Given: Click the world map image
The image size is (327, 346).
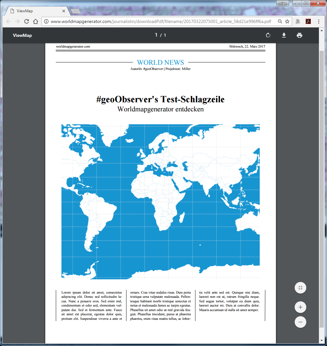Looking at the screenshot, I should [160, 202].
